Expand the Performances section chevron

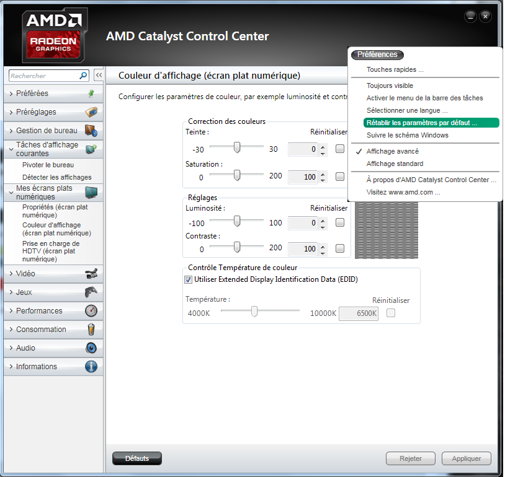coord(11,311)
